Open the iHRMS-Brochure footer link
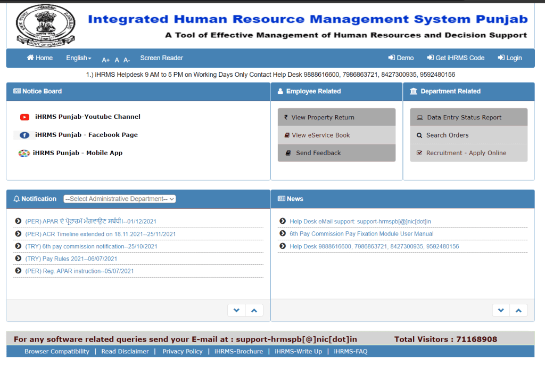The height and width of the screenshot is (372, 545). [238, 351]
